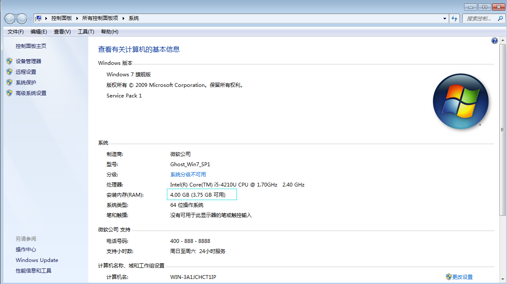This screenshot has height=284, width=507.
Task: Select phone number 400 - 888 - 8888
Action: pos(190,241)
